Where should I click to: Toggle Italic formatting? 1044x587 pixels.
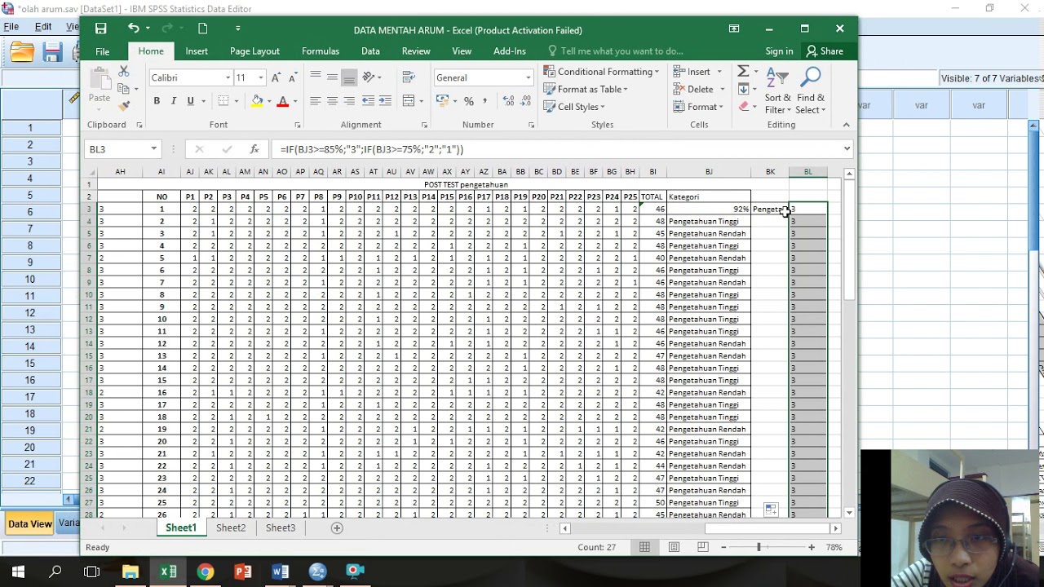pos(174,101)
